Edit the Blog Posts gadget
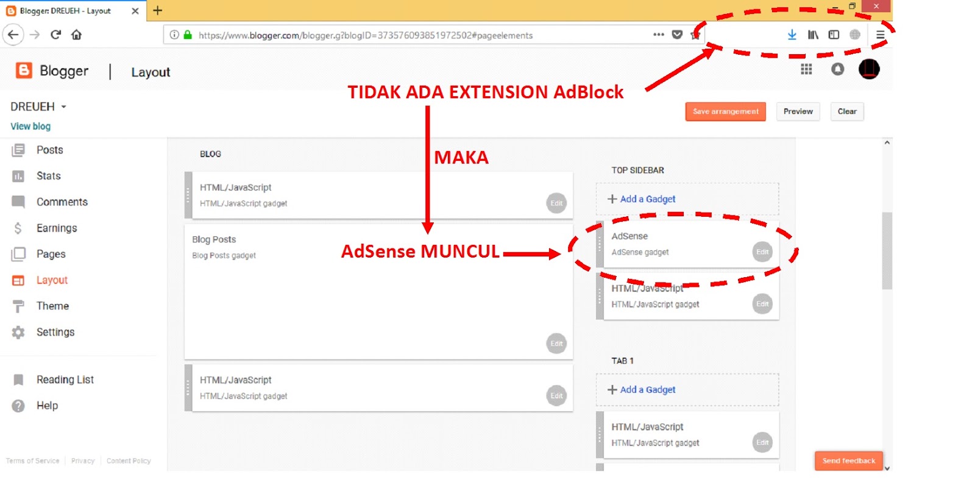This screenshot has height=480, width=975. click(556, 344)
